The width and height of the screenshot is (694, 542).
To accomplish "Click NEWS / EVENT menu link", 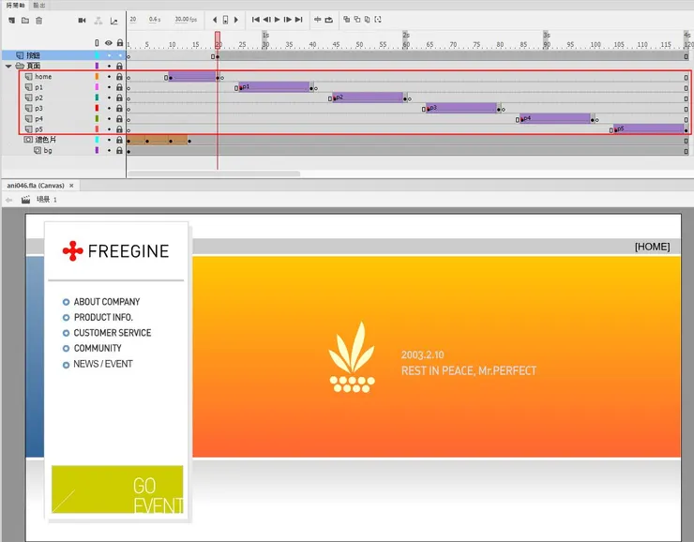I will (103, 364).
